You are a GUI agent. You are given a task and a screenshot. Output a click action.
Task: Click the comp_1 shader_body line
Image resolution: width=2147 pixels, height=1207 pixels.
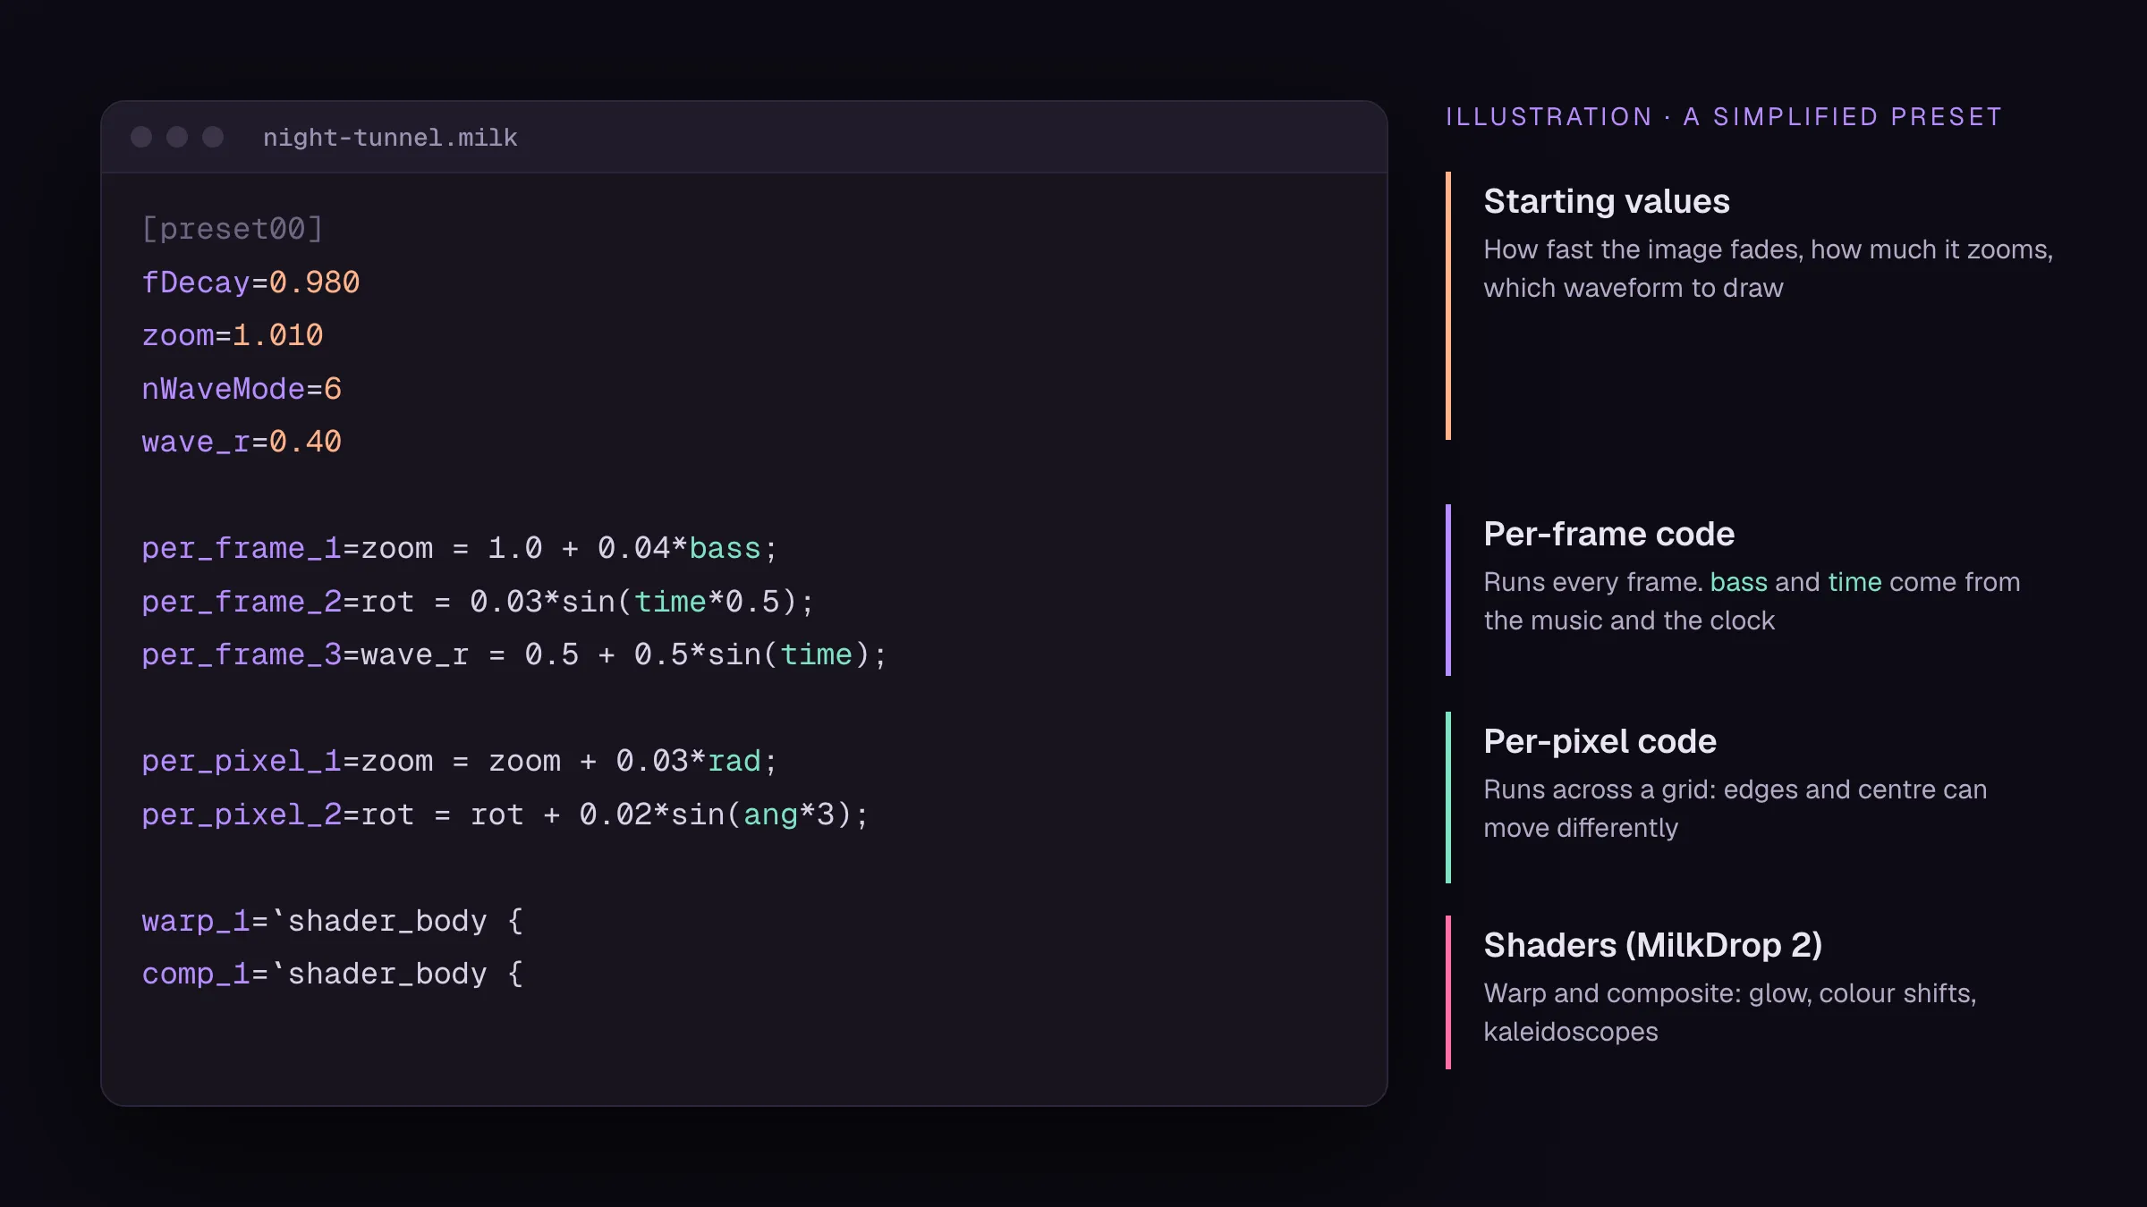pos(333,974)
